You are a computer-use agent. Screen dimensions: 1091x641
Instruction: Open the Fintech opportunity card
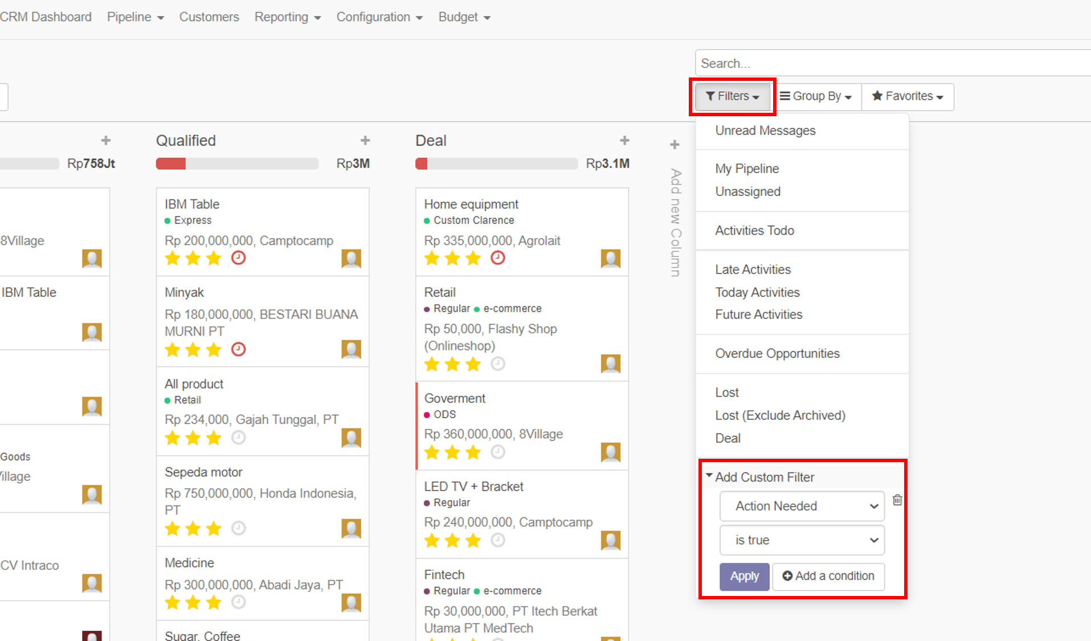(522, 599)
